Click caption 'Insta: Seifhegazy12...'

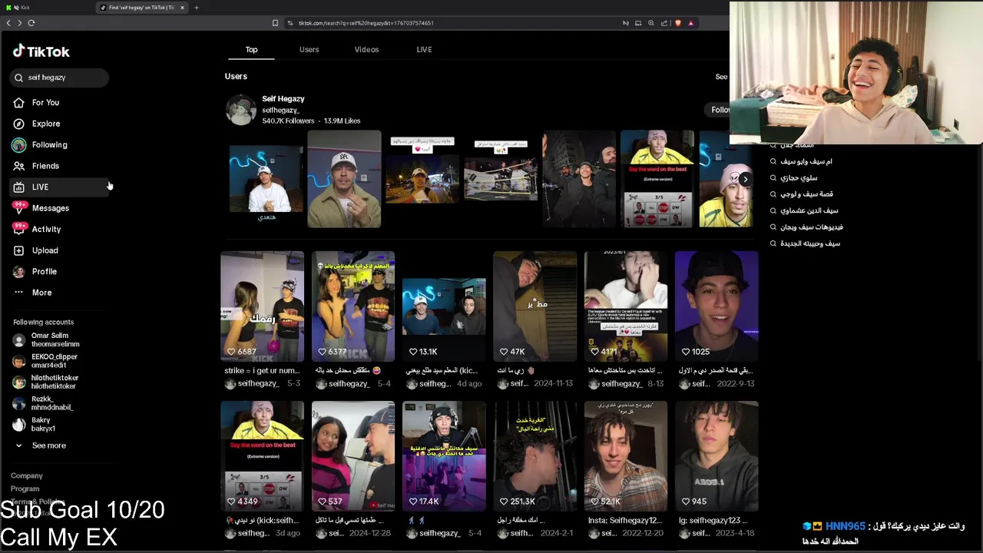pyautogui.click(x=625, y=521)
